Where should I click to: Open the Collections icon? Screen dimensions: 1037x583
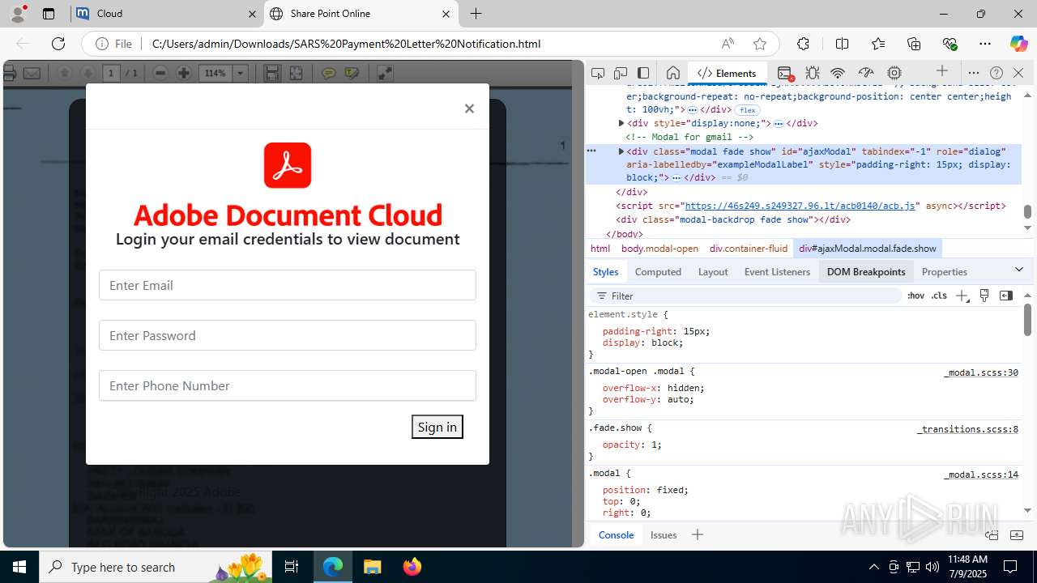(x=914, y=44)
